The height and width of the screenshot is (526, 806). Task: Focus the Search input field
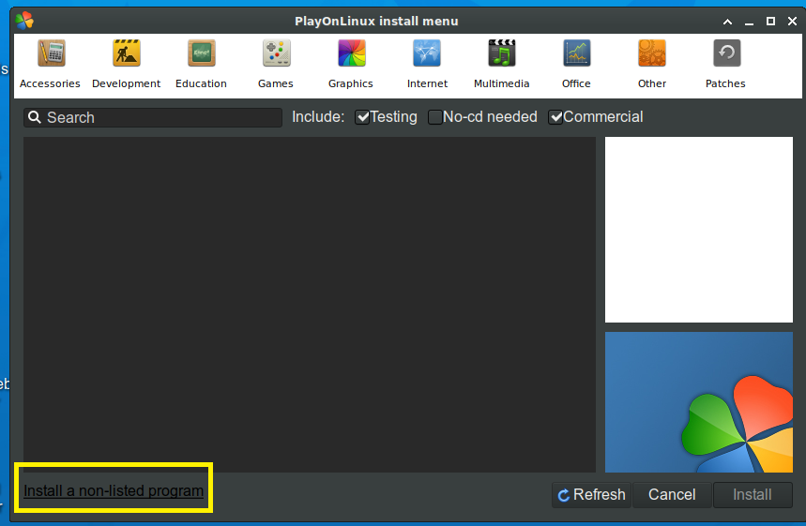tap(153, 117)
